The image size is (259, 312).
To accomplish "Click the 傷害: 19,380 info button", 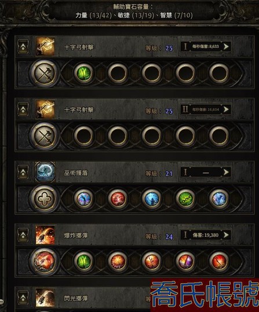I will [206, 235].
